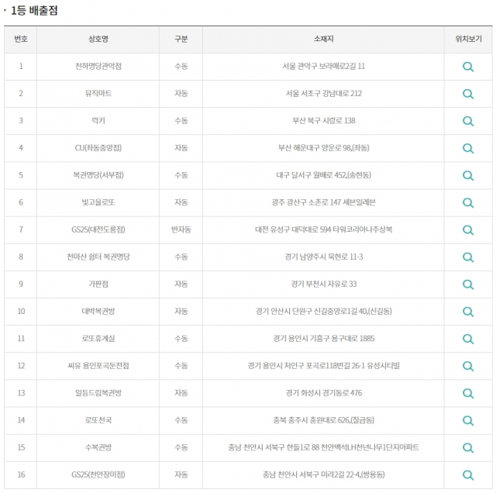Click store name CU(좌동중앙점)
The width and height of the screenshot is (496, 493).
pyautogui.click(x=98, y=148)
